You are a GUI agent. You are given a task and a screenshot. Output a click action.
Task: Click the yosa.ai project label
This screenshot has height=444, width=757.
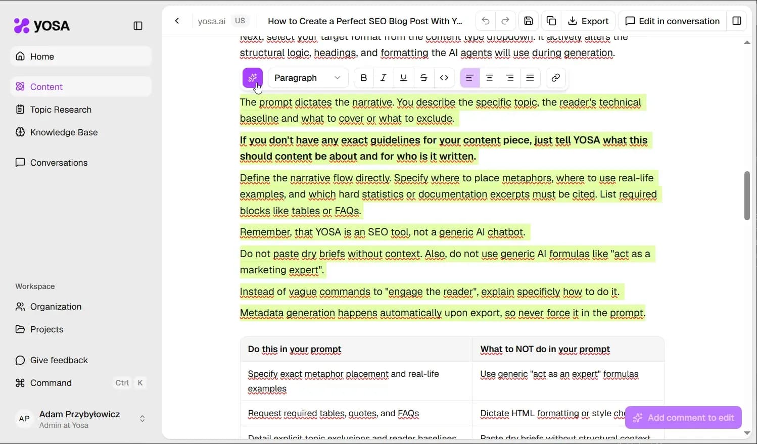point(212,21)
